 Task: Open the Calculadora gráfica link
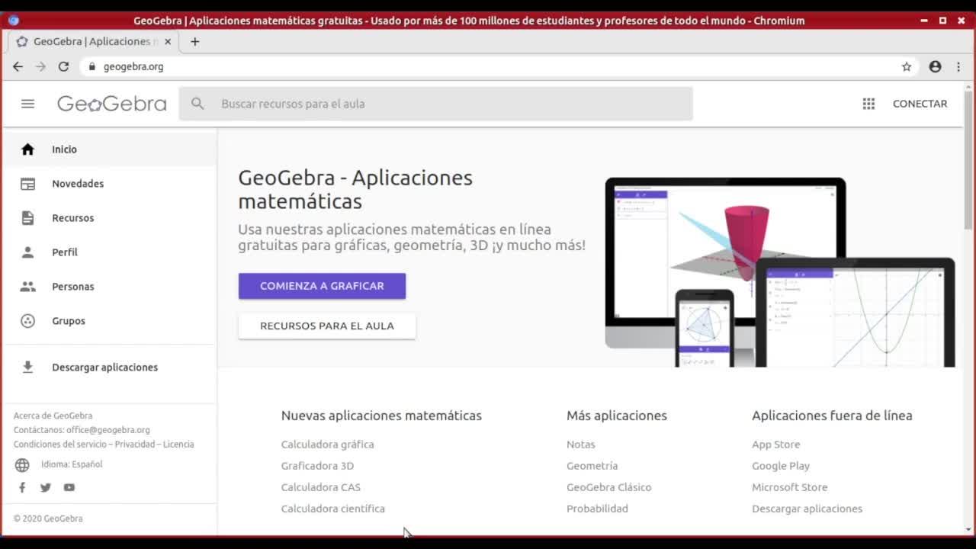(327, 445)
